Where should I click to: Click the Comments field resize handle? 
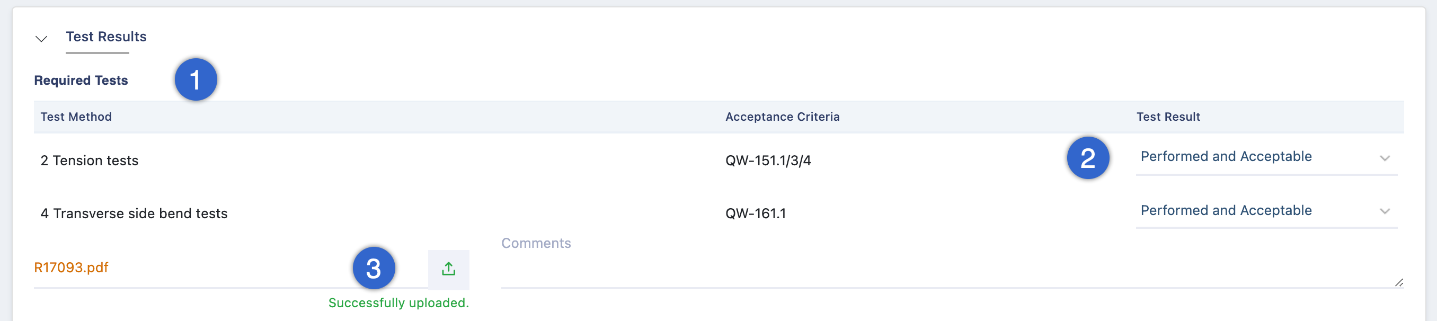[1398, 282]
